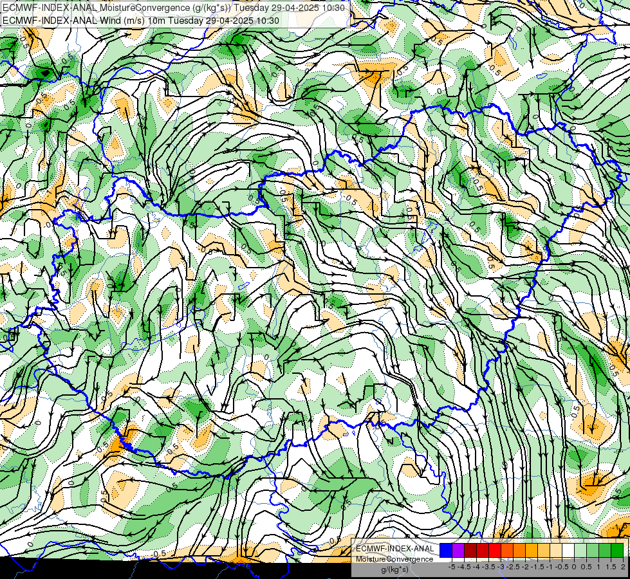Click the g/(kg*s) unit label in legend
The height and width of the screenshot is (579, 630).
pos(395,569)
